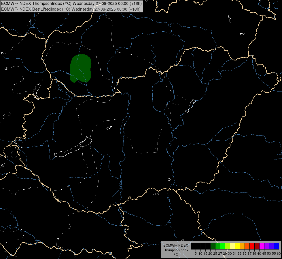Click the legend tick value '33'
The height and width of the screenshot is (259, 282).
(x=240, y=254)
